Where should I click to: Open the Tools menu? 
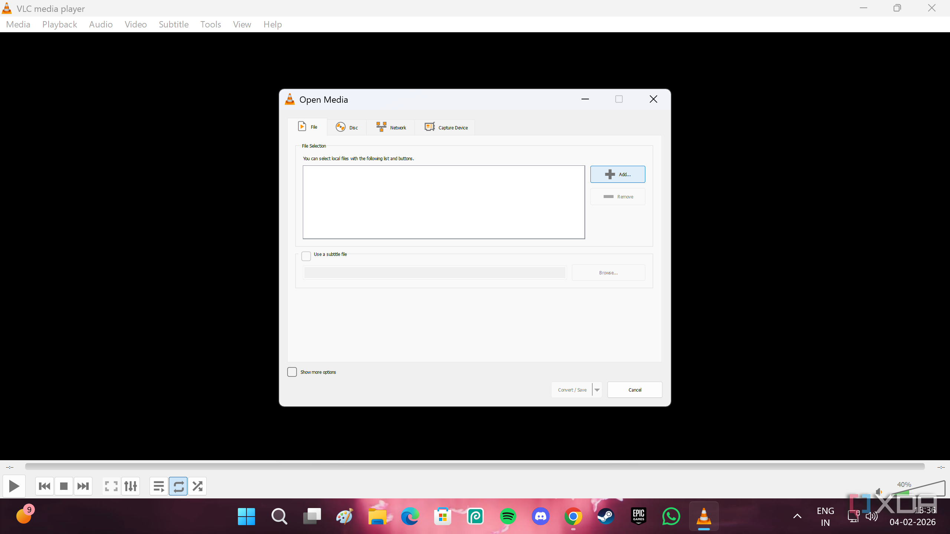(210, 24)
